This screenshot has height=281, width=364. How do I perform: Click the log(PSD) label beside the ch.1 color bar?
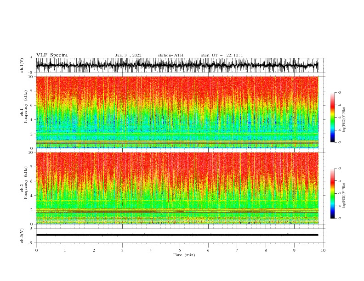click(344, 120)
